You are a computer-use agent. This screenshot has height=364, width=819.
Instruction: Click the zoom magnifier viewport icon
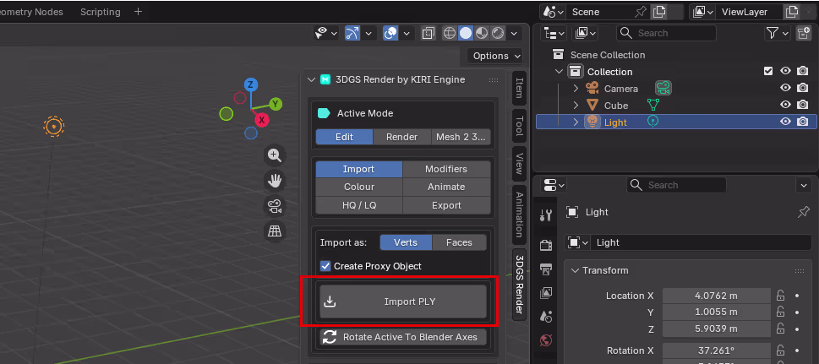[275, 155]
